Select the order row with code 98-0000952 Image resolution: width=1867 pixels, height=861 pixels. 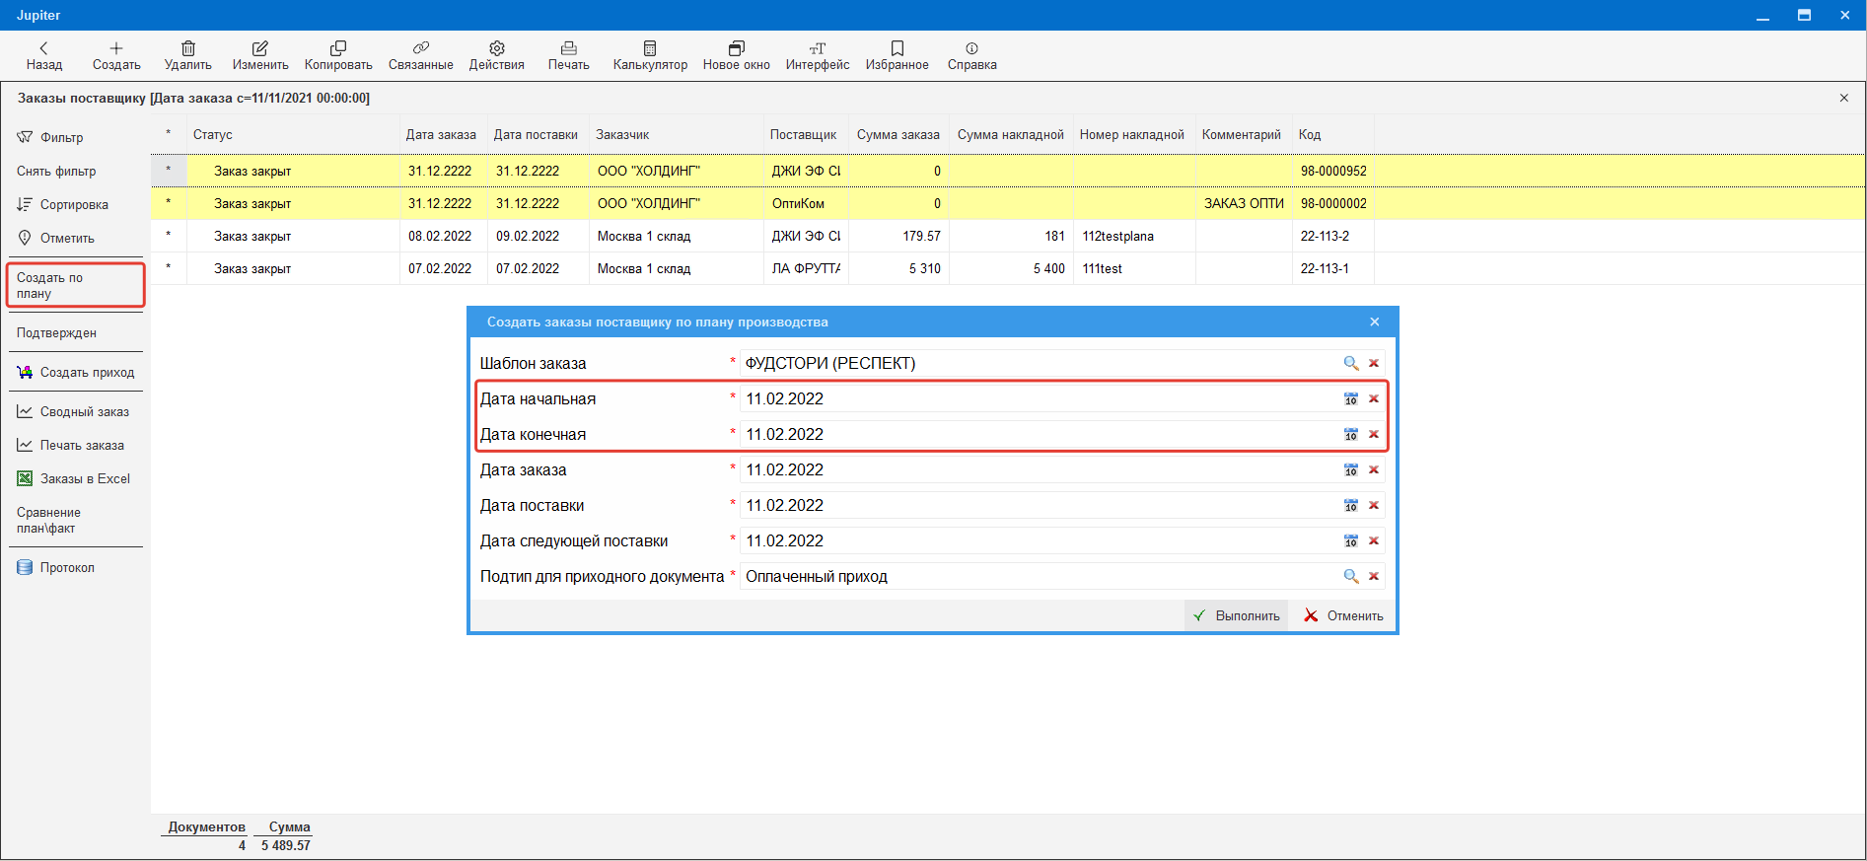[x=1008, y=171]
